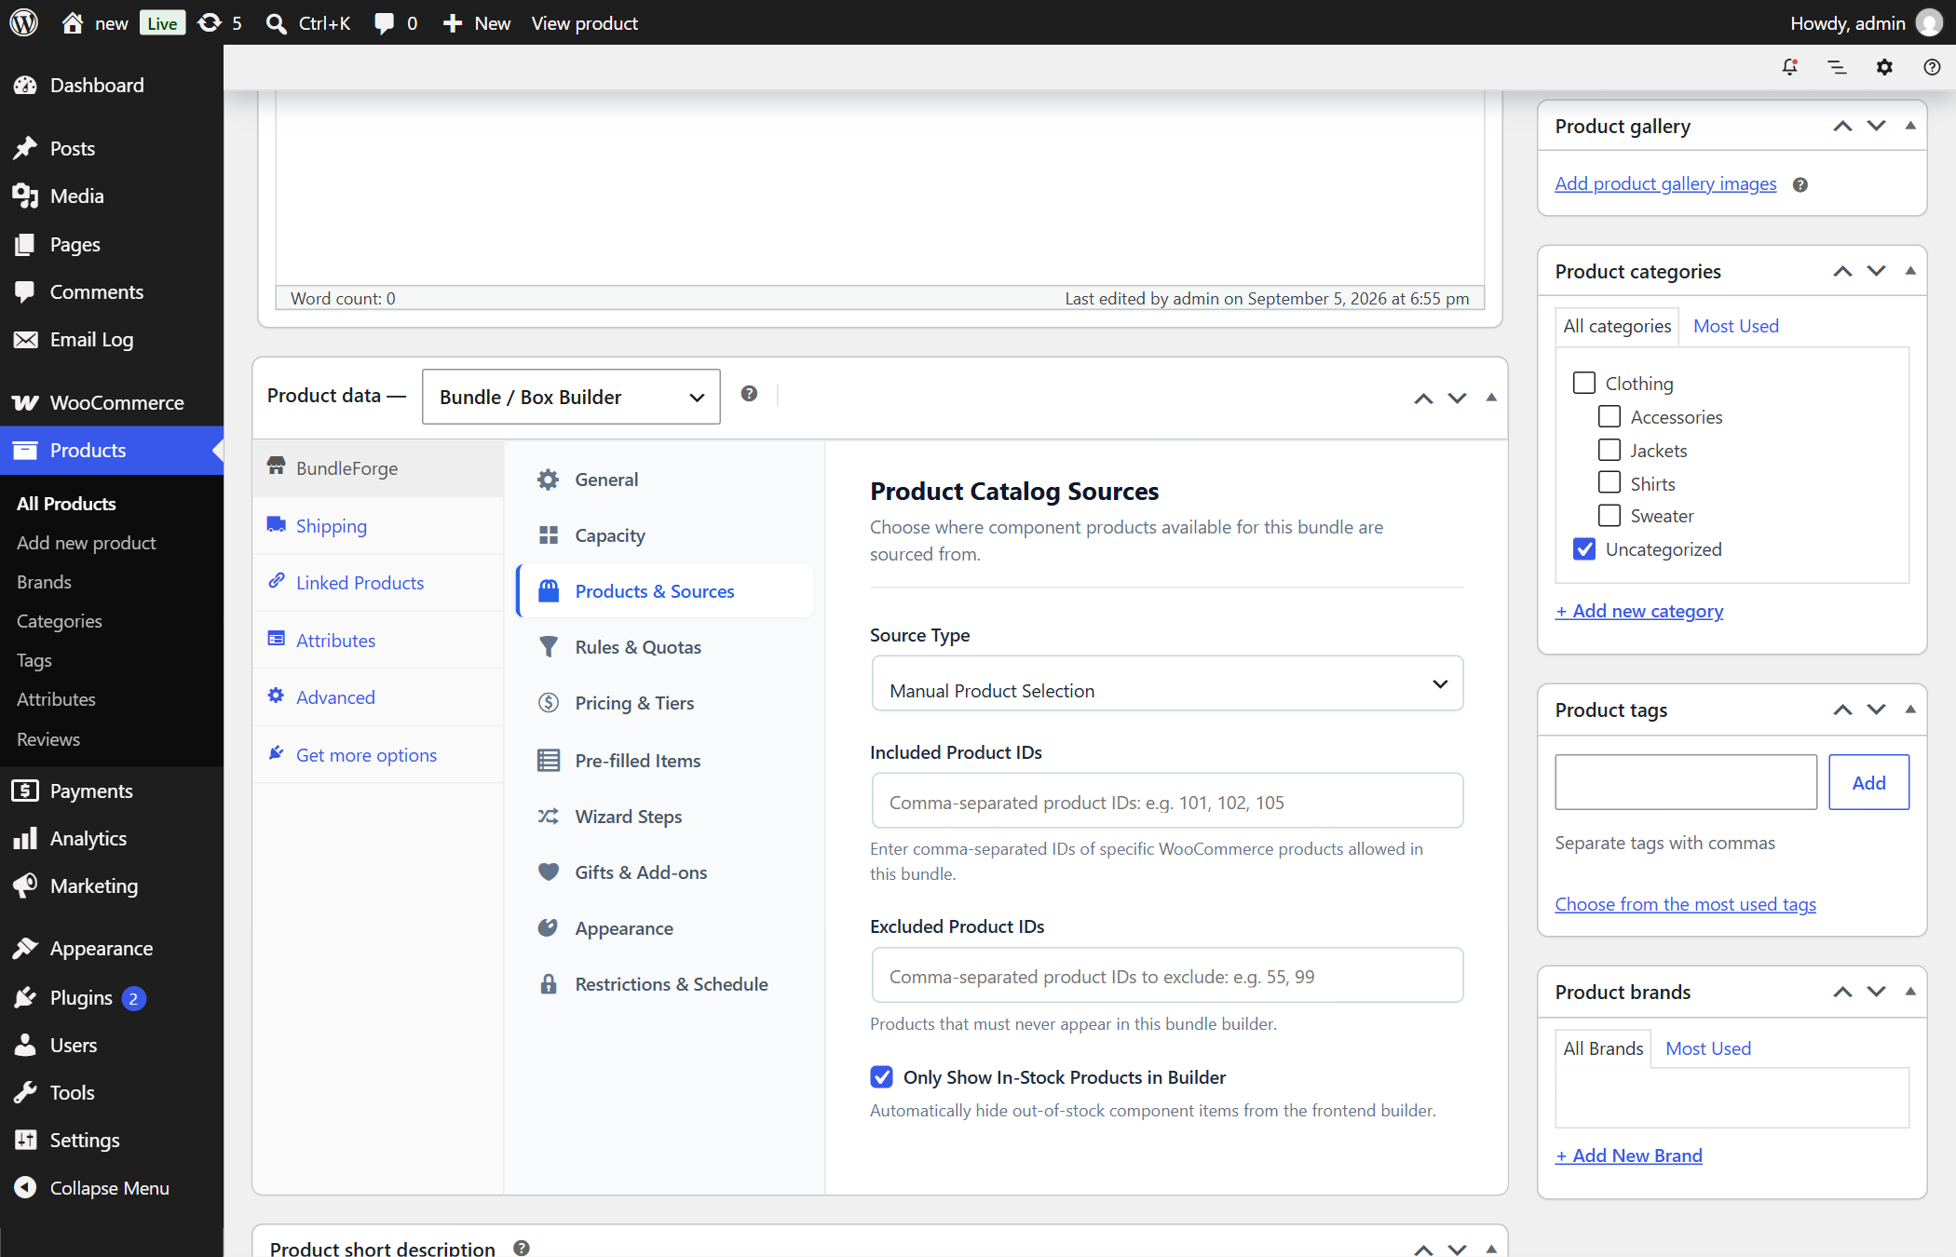The height and width of the screenshot is (1257, 1956).
Task: Click the Rules & Quotas funnel icon
Action: [549, 647]
